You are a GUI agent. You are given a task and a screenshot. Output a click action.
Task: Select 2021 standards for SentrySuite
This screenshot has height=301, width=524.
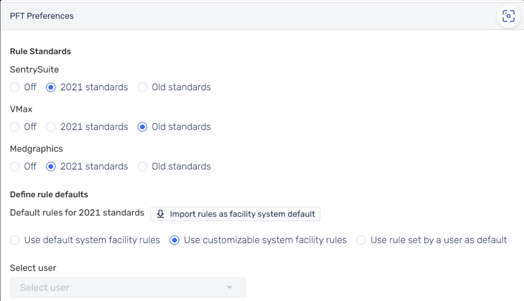(x=51, y=87)
